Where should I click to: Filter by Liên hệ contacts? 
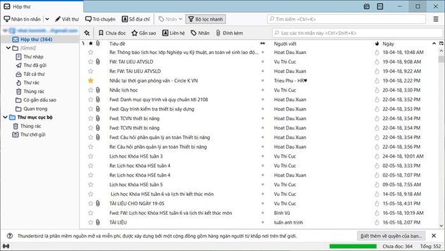[x=174, y=33]
